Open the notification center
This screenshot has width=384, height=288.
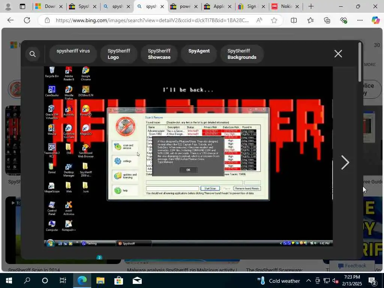(x=372, y=280)
